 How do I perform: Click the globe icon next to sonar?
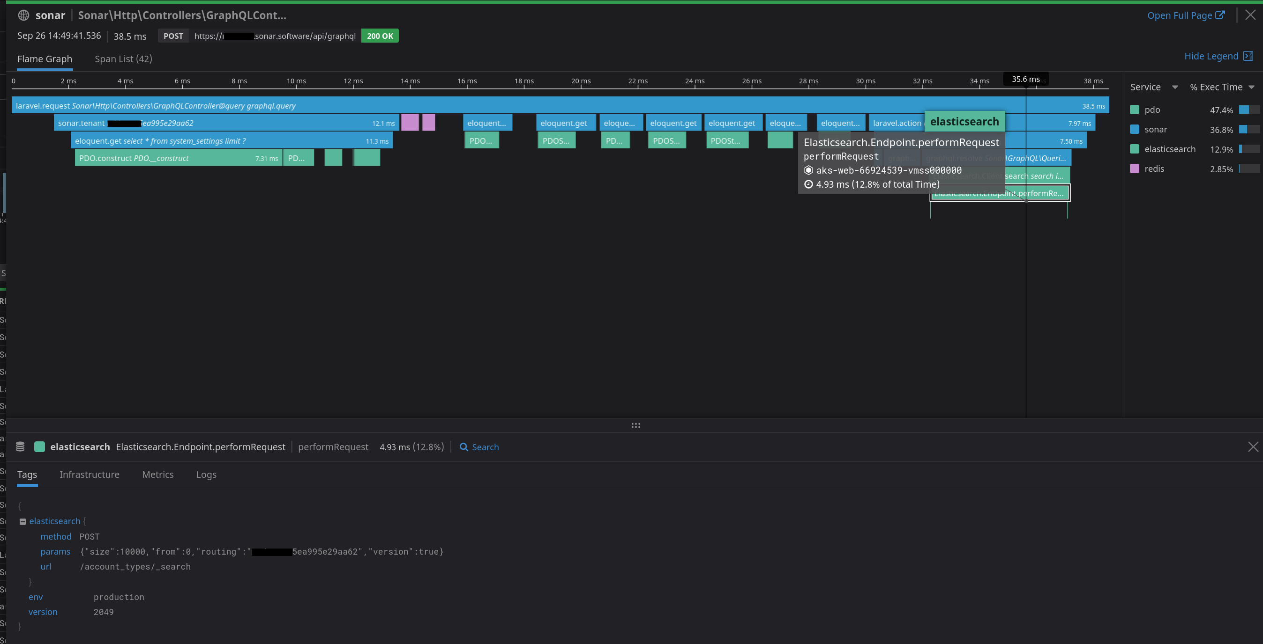(23, 15)
